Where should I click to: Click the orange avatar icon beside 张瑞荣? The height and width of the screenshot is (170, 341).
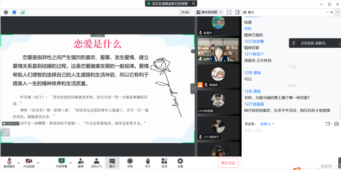pos(200,85)
